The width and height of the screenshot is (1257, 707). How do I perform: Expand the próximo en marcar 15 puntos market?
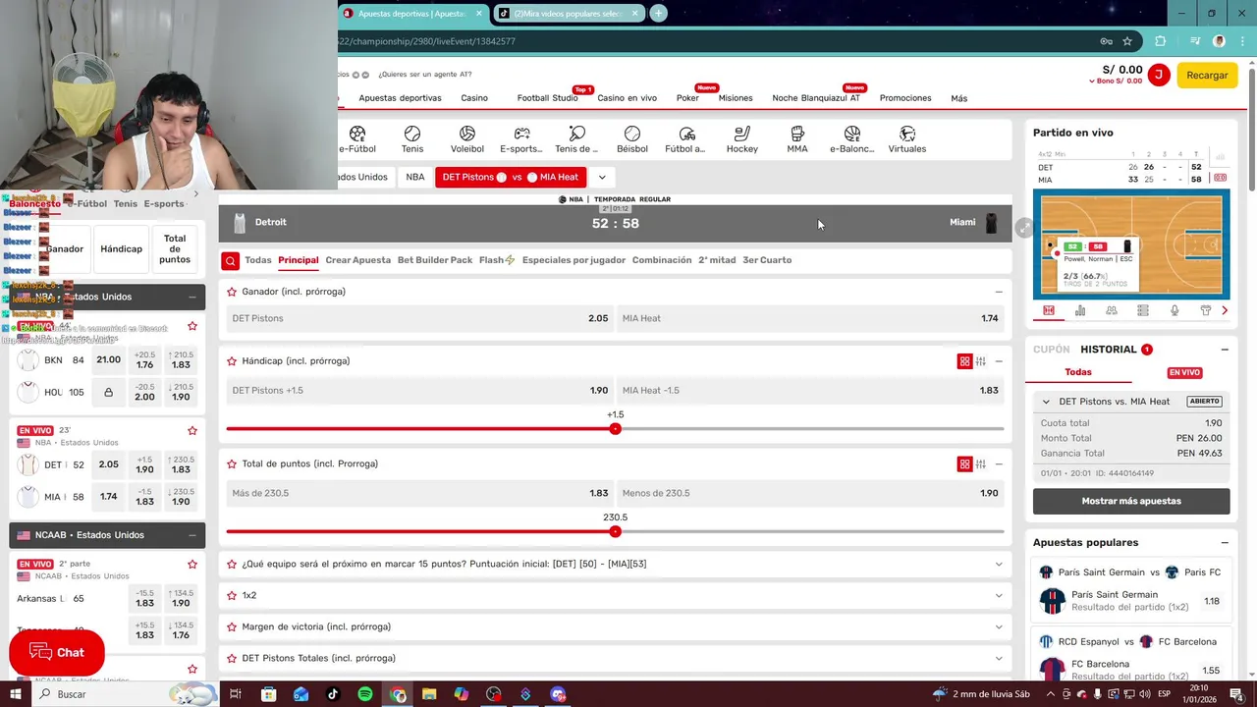click(x=999, y=565)
